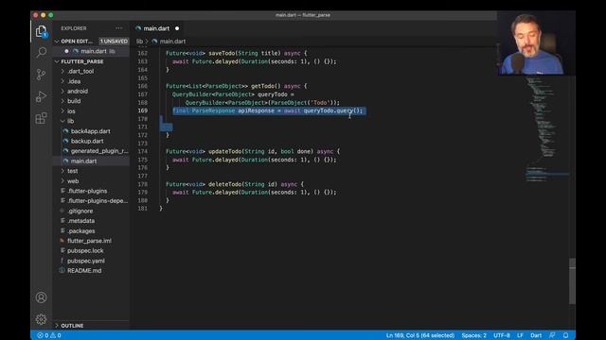Click the 1 UNSAVED badge
The height and width of the screenshot is (340, 606).
(x=114, y=42)
